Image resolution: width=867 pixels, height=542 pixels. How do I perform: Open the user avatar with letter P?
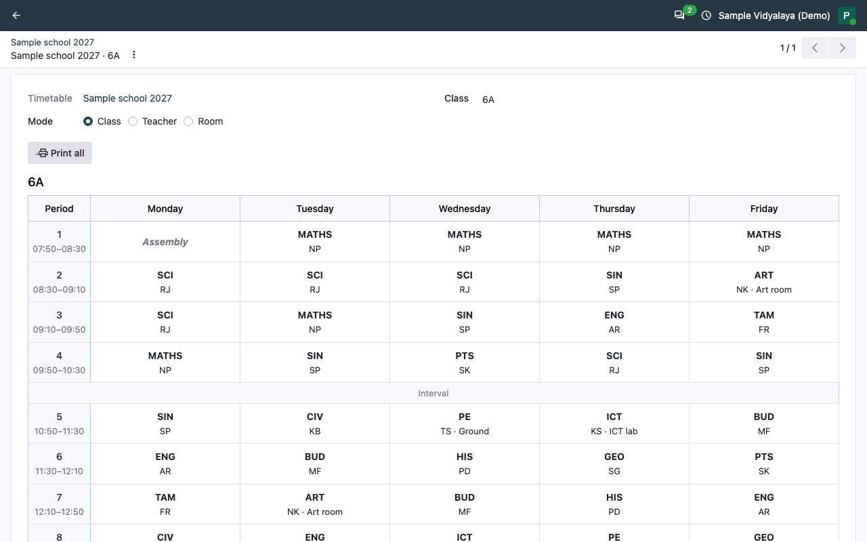coord(847,16)
